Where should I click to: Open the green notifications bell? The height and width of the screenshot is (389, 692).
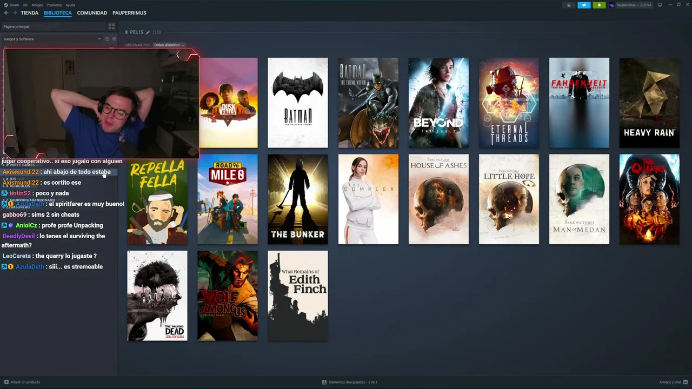pos(599,5)
